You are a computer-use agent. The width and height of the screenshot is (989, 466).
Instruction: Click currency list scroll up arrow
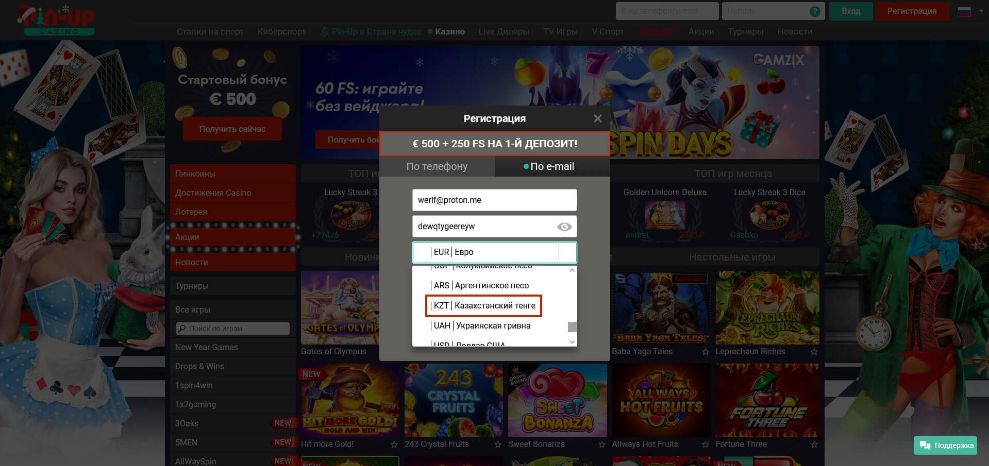pos(572,270)
